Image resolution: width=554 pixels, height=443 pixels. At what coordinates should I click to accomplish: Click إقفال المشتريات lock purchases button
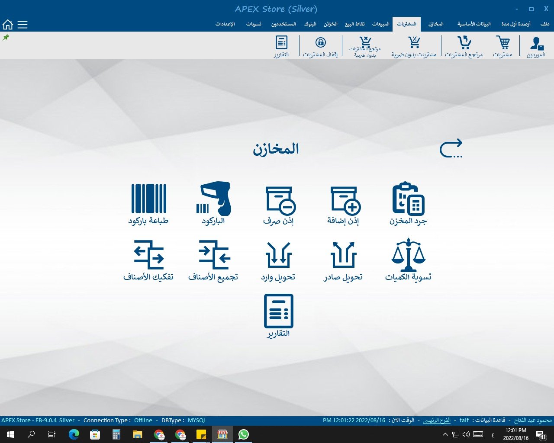(x=320, y=47)
